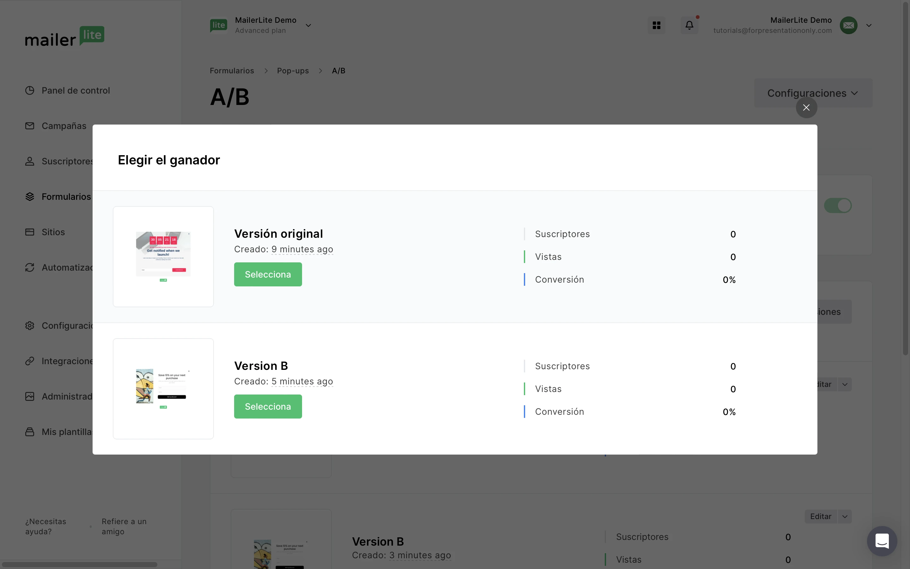Select Versión original as winner
Viewport: 910px width, 569px height.
coord(268,274)
